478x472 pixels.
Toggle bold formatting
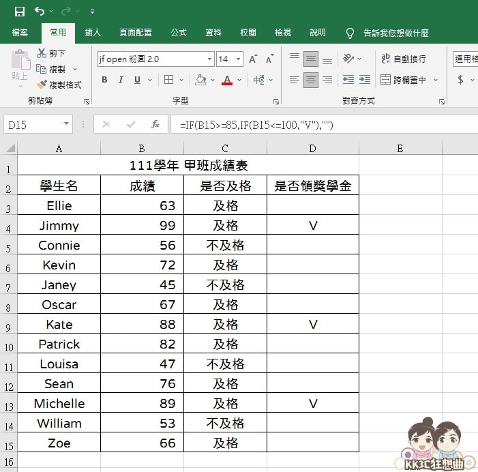click(x=104, y=80)
